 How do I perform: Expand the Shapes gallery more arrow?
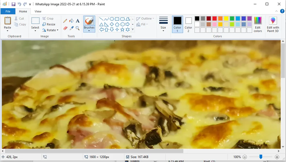pos(133,29)
